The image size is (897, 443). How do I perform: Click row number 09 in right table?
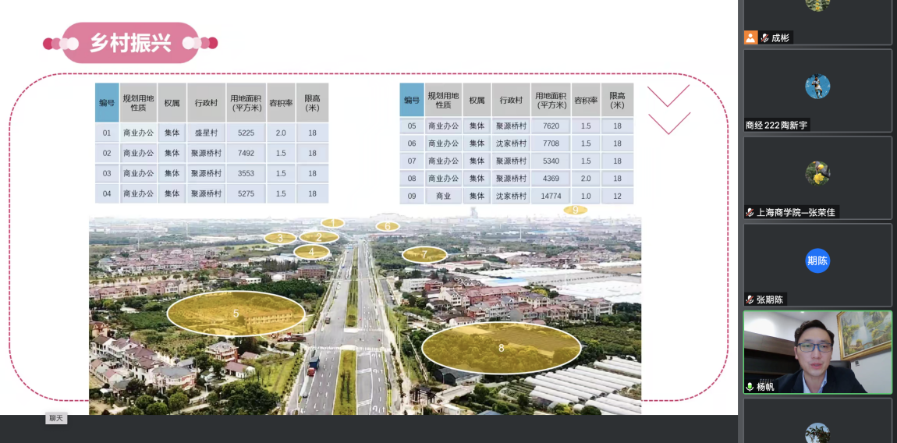coord(412,196)
